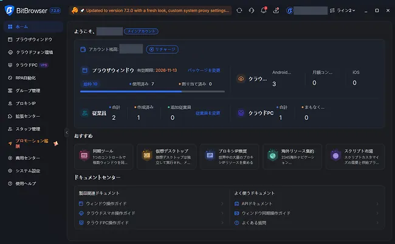The width and height of the screenshot is (395, 244).
Task: Click chevron next to クラウドスマホ操作ガイド
Action: [x=222, y=213]
